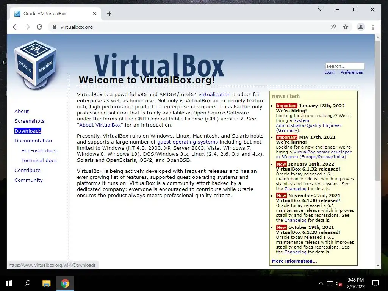Click the search... field on the page

[x=345, y=66]
